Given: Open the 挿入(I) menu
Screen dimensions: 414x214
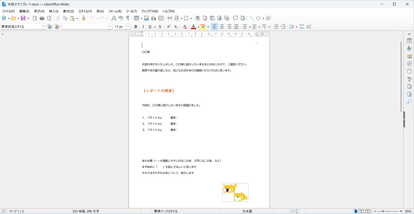Looking at the screenshot, I should point(54,11).
